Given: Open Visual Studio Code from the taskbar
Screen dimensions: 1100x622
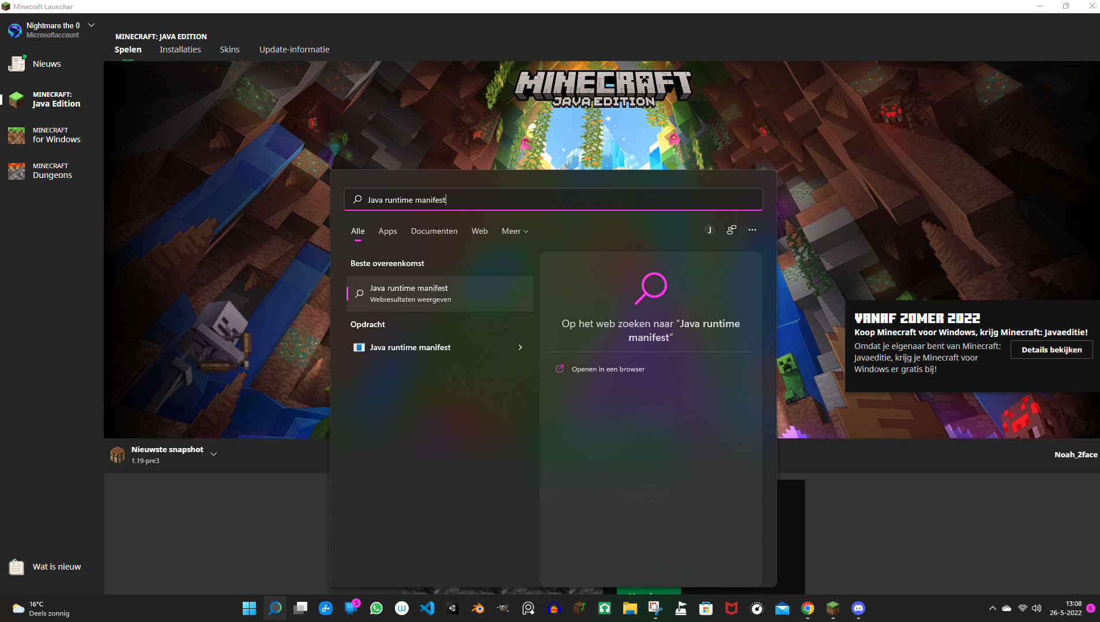Looking at the screenshot, I should pyautogui.click(x=427, y=608).
